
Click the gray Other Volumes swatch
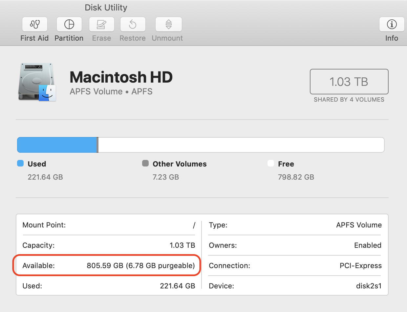pyautogui.click(x=145, y=163)
